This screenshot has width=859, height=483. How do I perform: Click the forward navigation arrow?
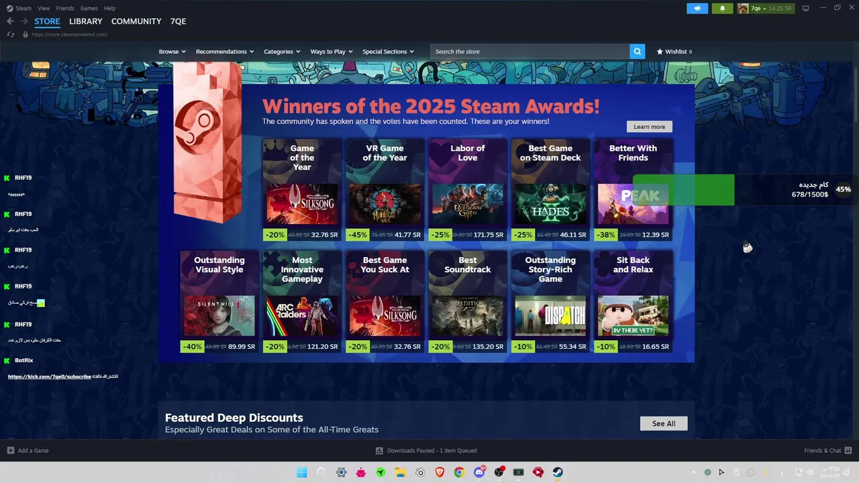(24, 21)
